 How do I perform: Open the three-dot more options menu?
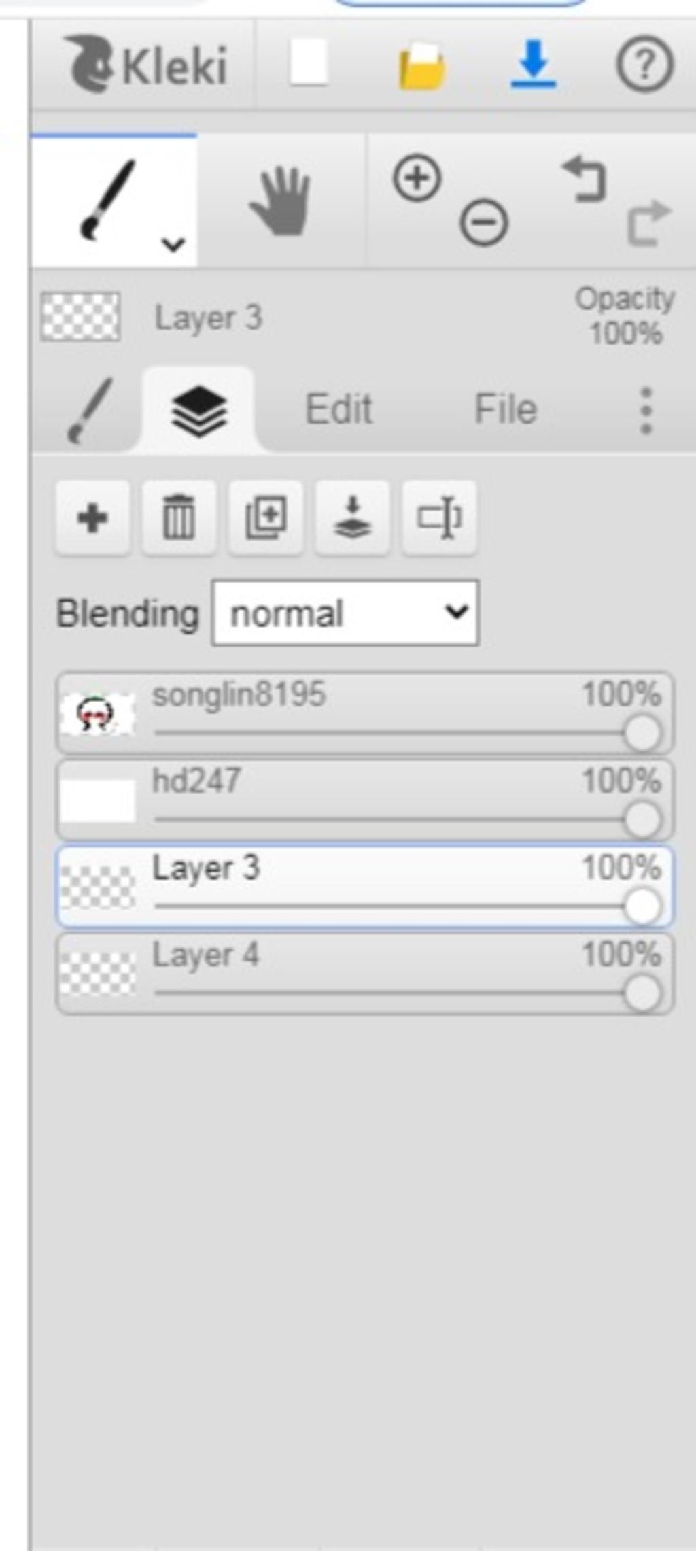coord(646,410)
